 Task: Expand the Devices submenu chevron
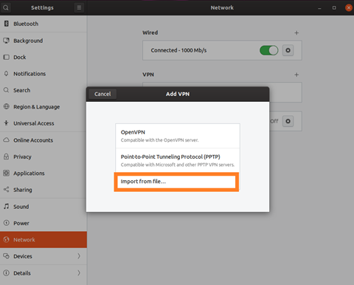point(79,256)
